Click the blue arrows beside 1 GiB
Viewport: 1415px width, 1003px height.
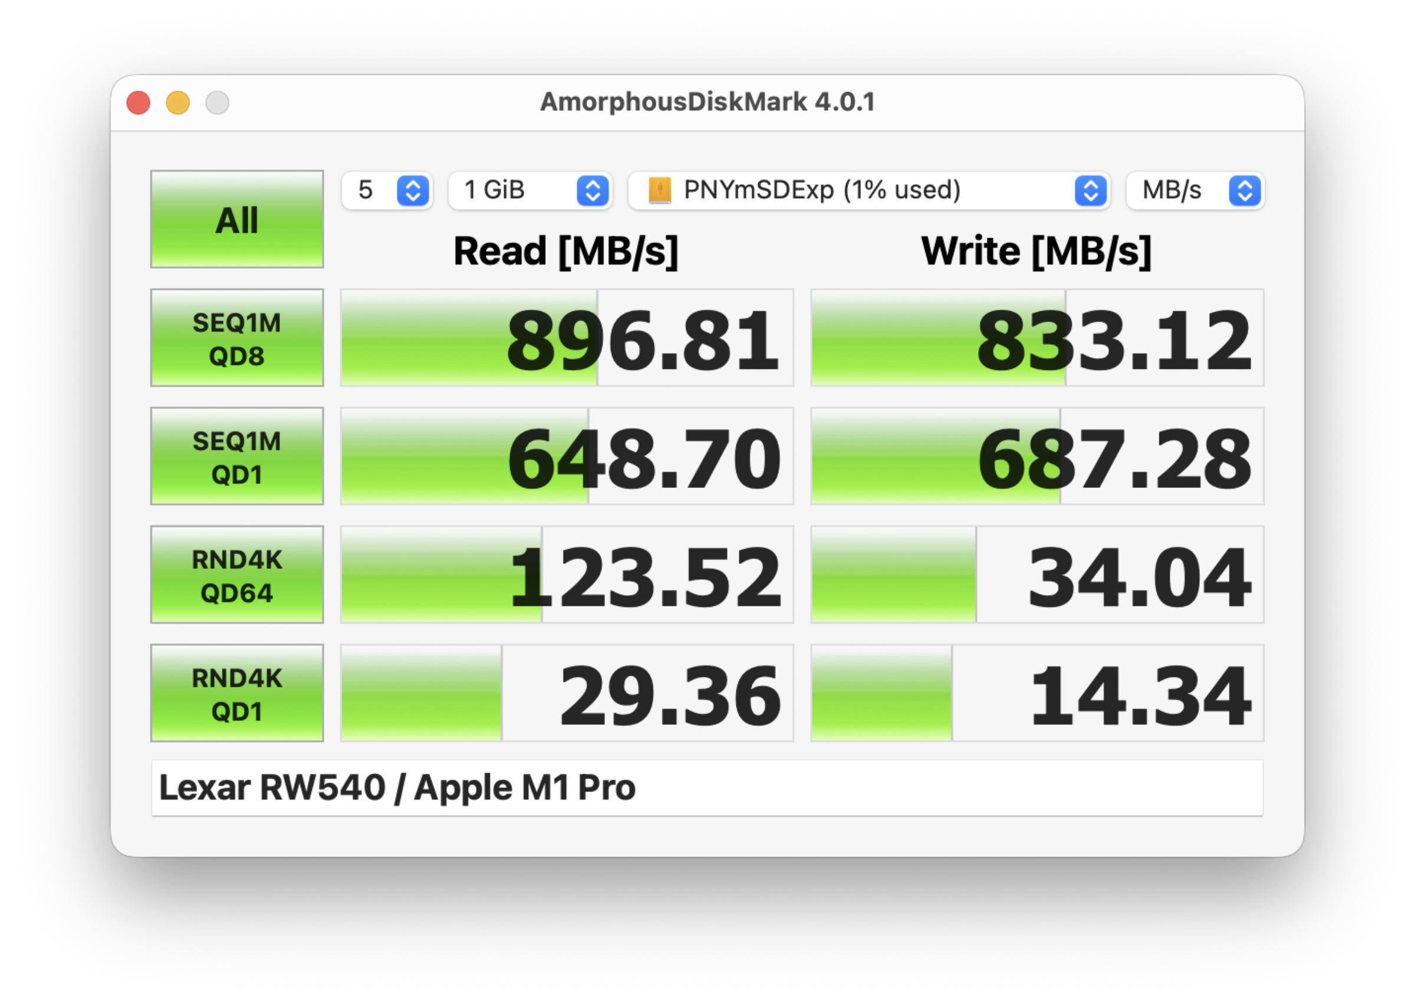pyautogui.click(x=593, y=190)
